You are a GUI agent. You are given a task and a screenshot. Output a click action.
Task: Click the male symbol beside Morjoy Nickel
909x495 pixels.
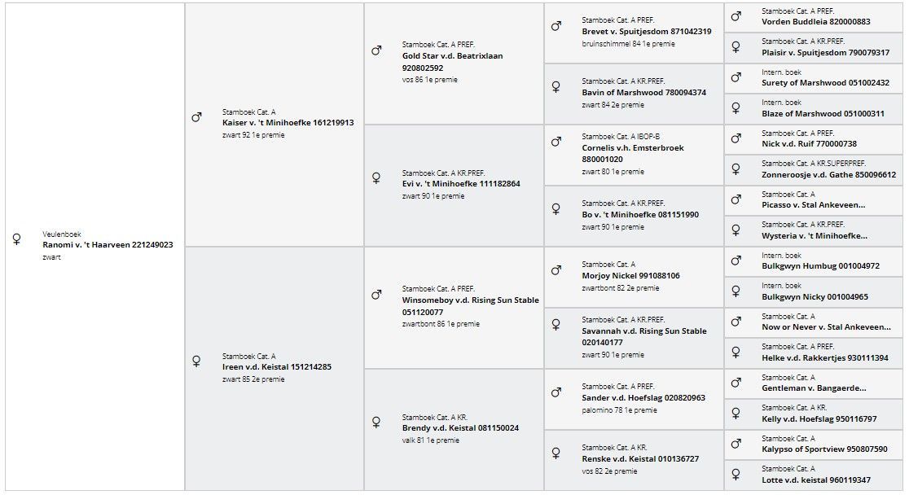pos(556,270)
